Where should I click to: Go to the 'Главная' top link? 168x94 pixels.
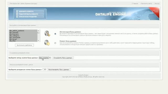pos(135,3)
